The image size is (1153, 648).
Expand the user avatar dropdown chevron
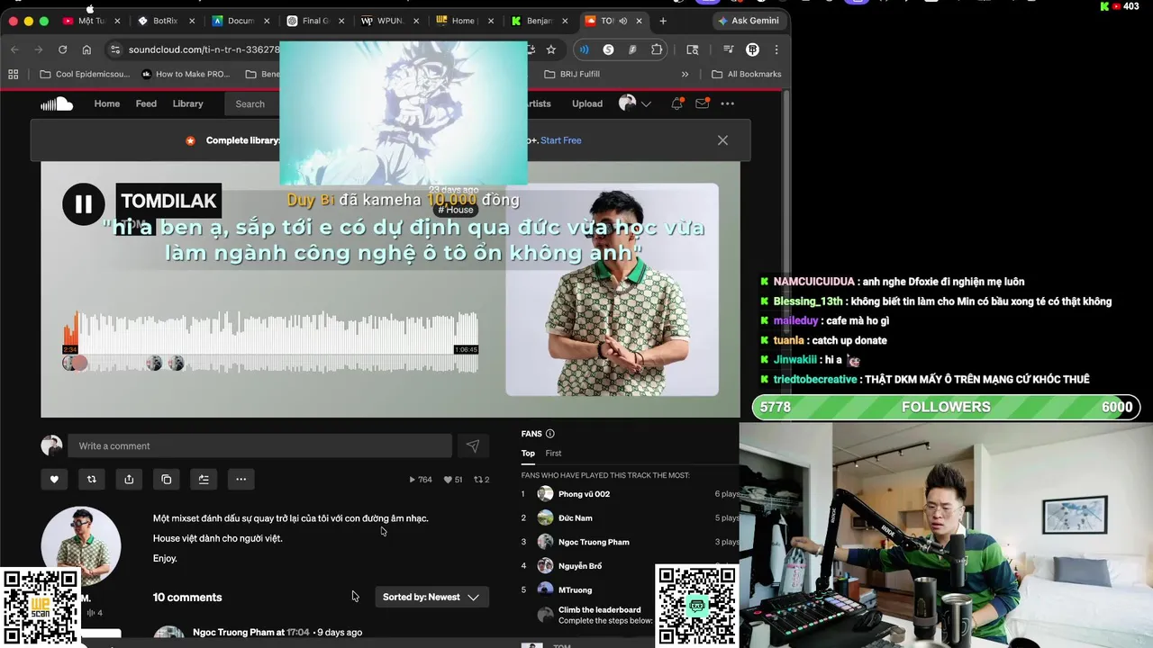[646, 104]
